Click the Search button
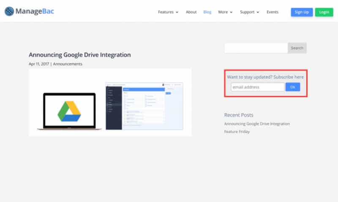The width and height of the screenshot is (338, 202). point(297,48)
